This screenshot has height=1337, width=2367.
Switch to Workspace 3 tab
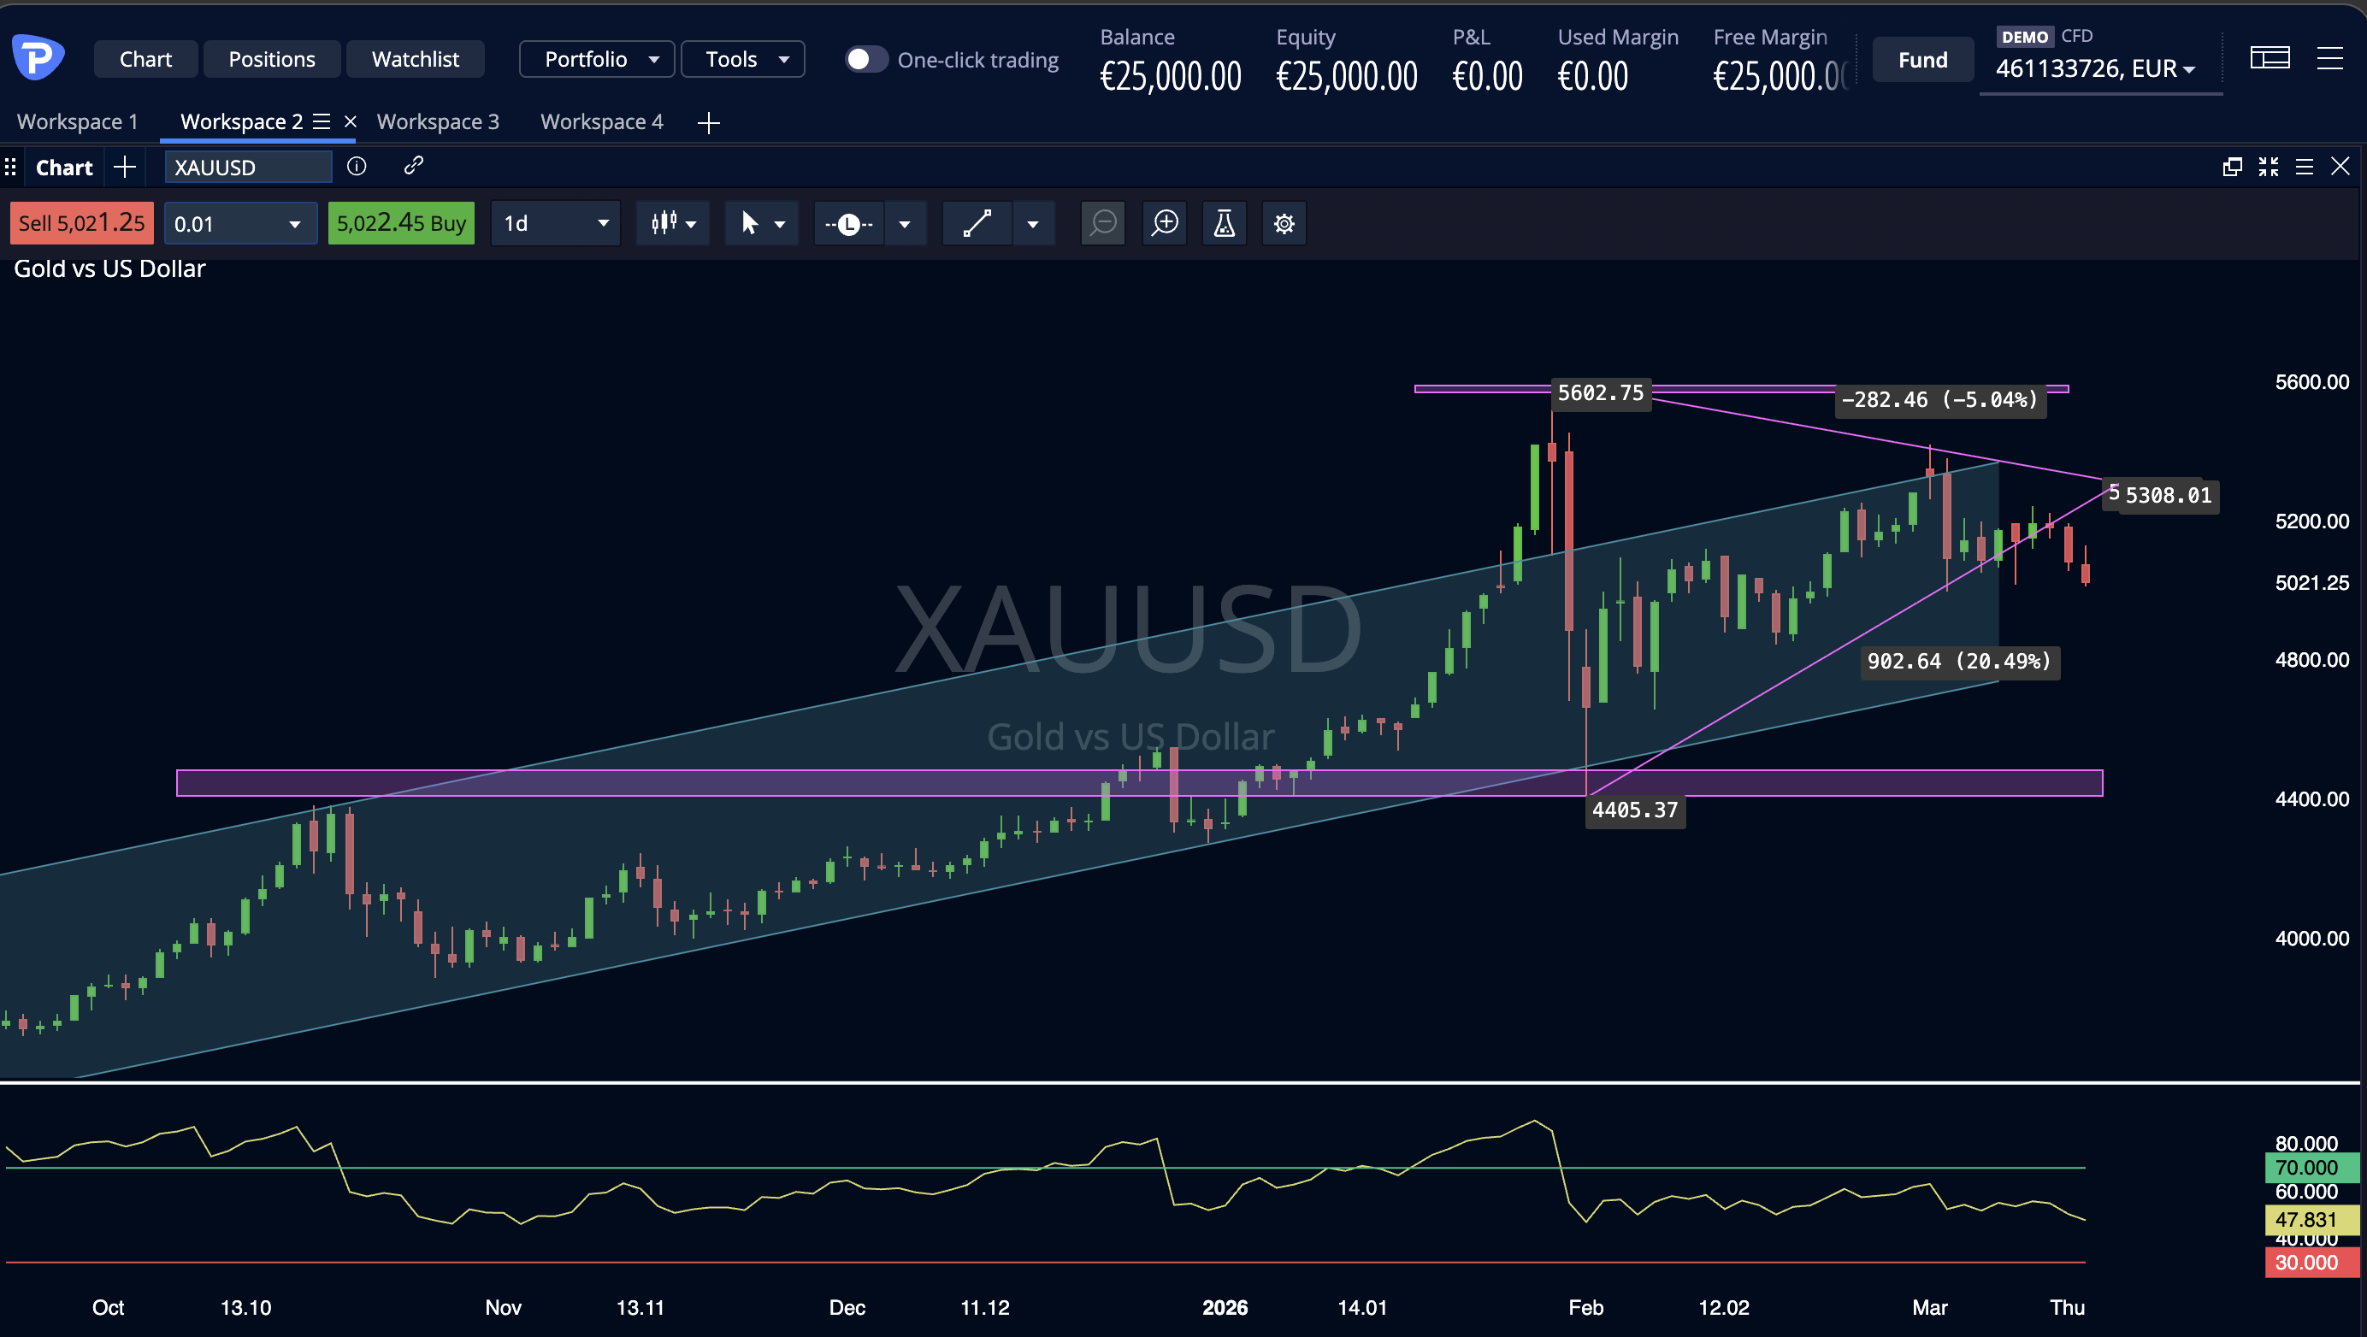pyautogui.click(x=439, y=122)
